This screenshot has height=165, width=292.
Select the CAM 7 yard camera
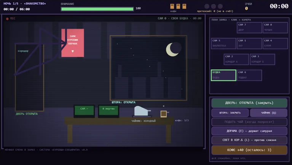[x=249, y=27]
